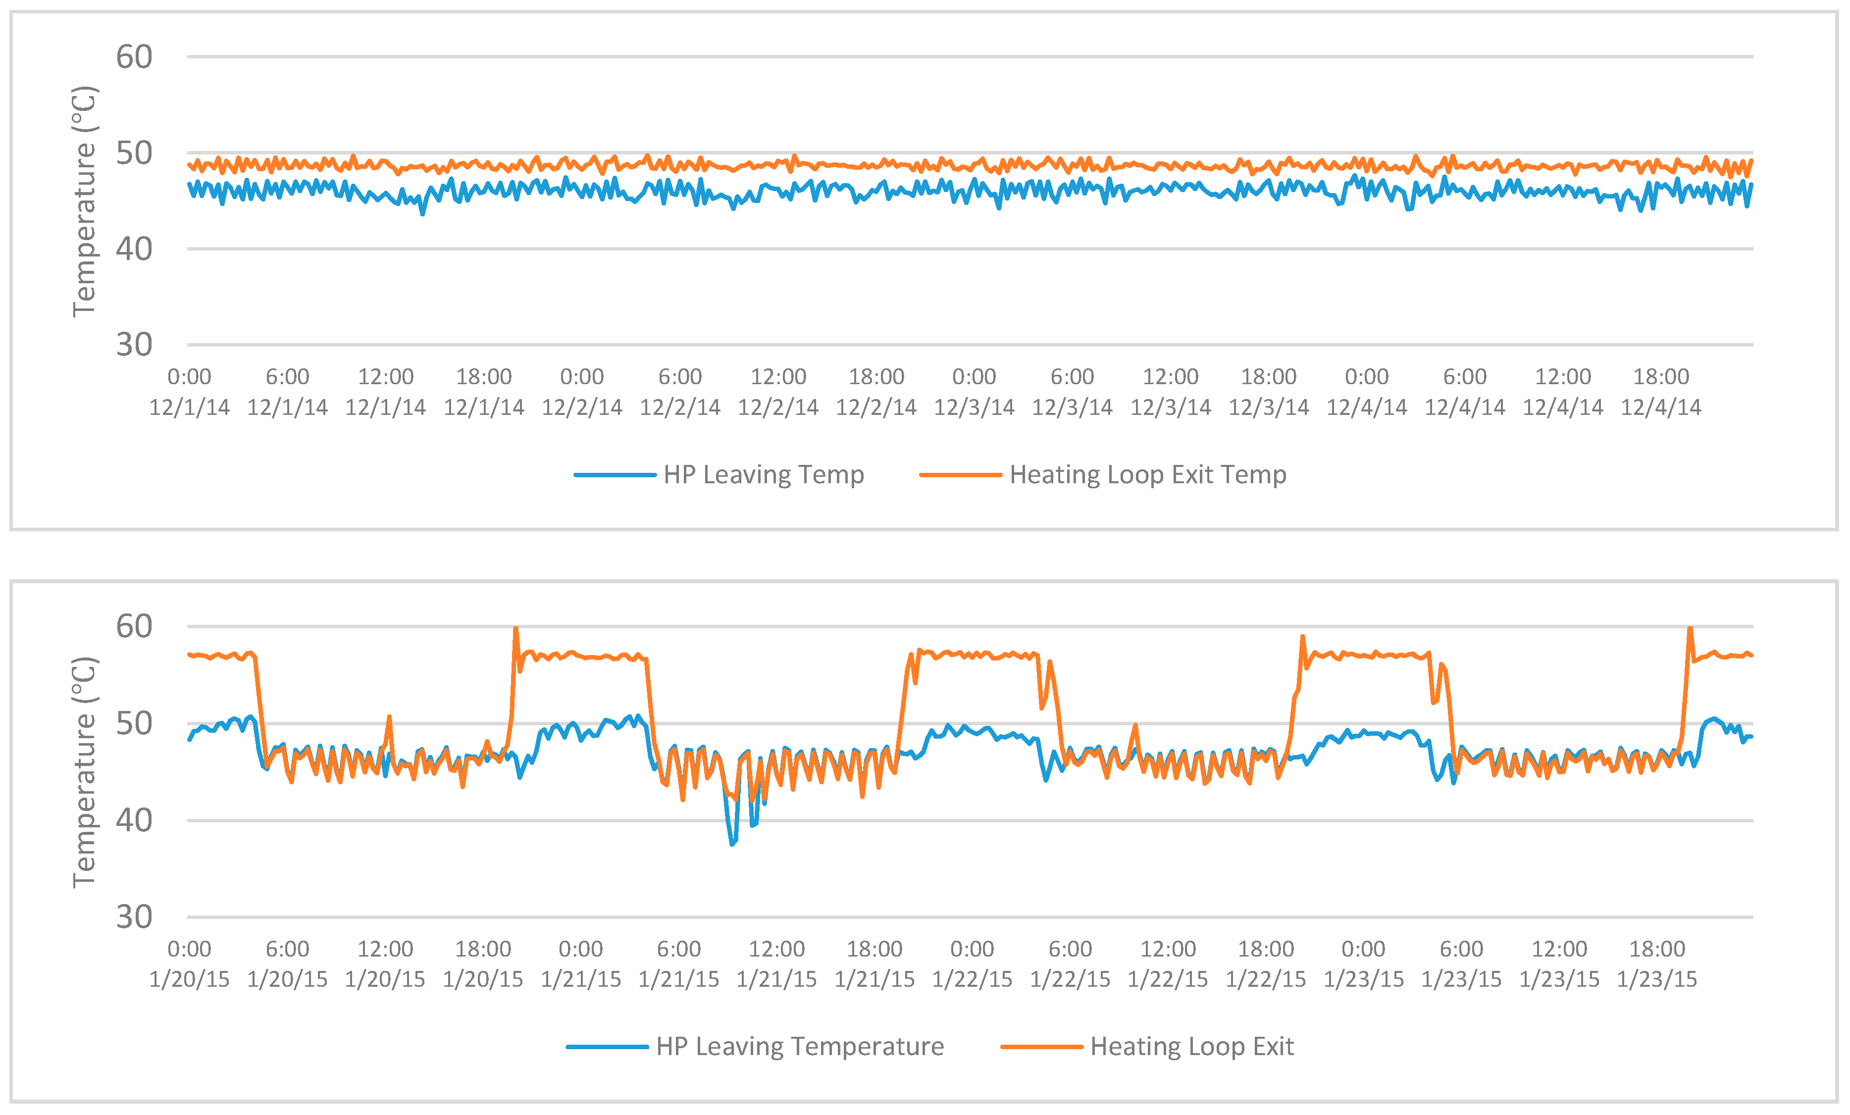Select the HP Leaving Temperature legend text
Viewport: 1850px width, 1115px height.
click(x=800, y=1047)
